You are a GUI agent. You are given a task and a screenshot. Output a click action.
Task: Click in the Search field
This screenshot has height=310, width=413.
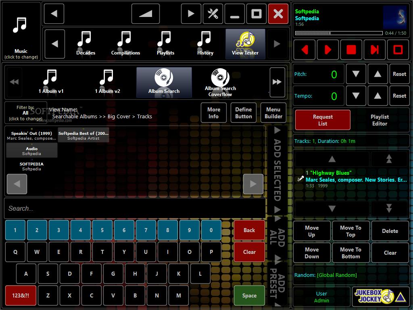[x=135, y=208]
